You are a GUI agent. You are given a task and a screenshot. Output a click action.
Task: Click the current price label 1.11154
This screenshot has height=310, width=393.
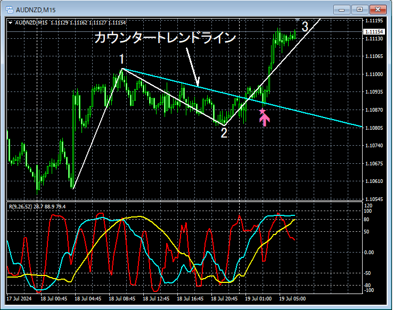pos(374,31)
